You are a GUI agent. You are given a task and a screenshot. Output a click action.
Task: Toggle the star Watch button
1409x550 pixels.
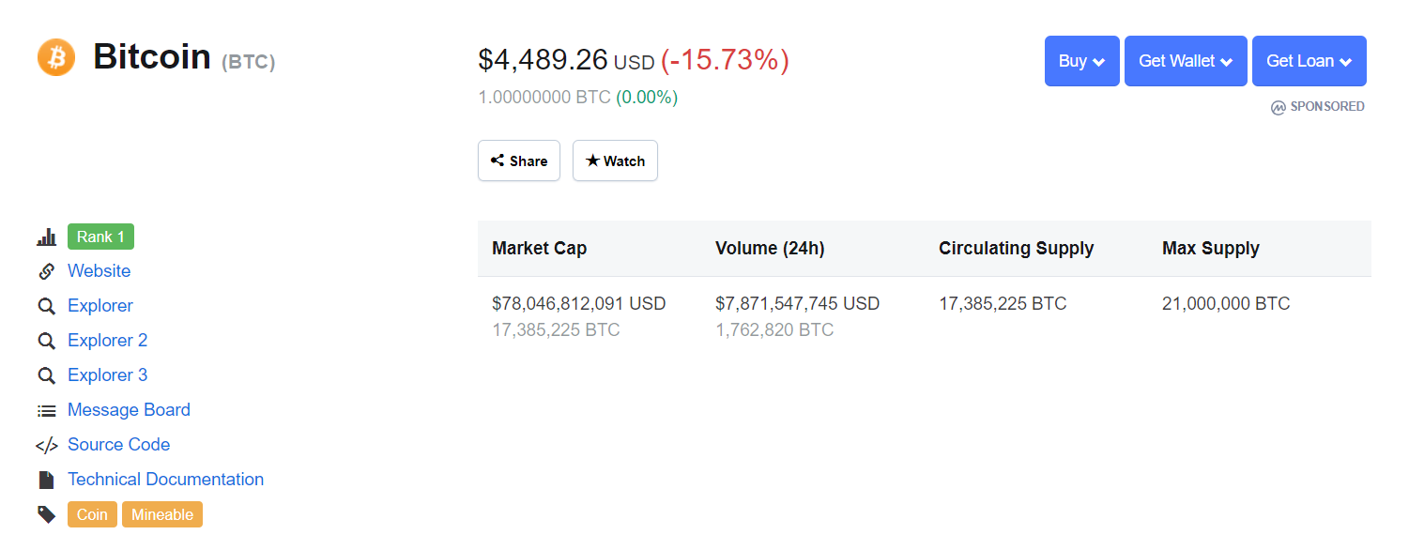click(x=615, y=160)
